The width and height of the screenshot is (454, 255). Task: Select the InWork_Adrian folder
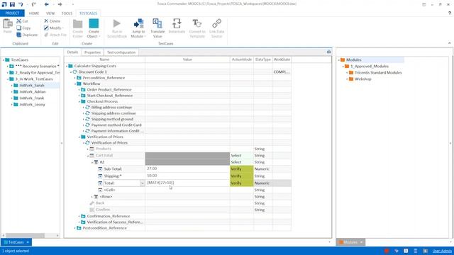tap(33, 91)
